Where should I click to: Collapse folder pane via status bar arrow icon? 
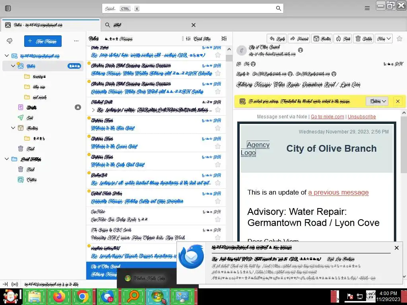coord(5,284)
